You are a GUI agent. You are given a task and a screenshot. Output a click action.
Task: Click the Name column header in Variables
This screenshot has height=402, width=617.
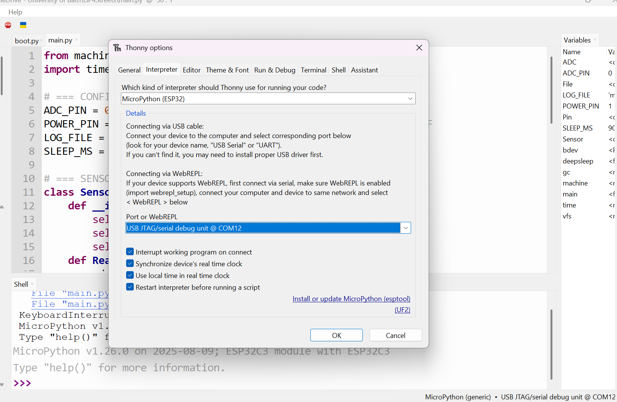point(572,52)
